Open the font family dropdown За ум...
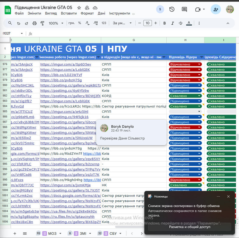239x238 pixels. pyautogui.click(x=122, y=23)
